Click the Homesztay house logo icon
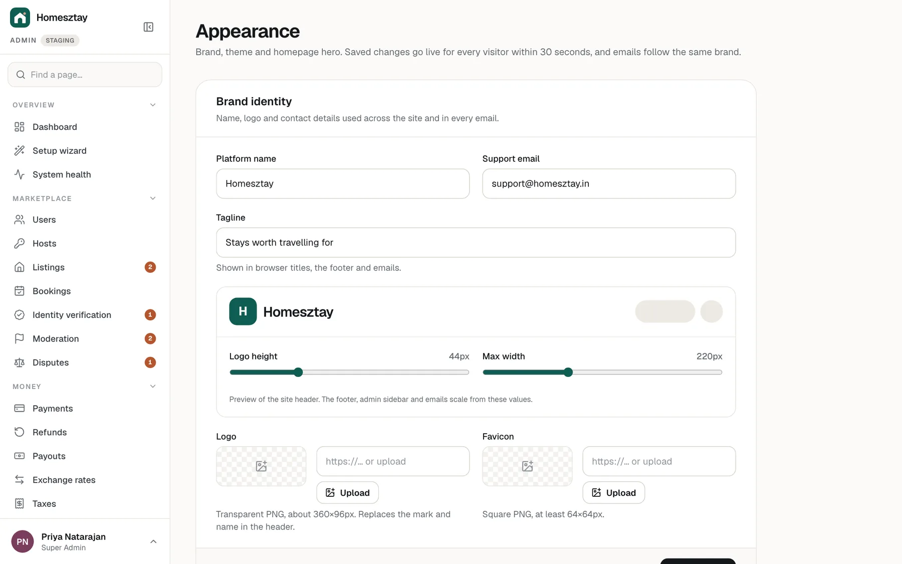Screen dimensions: 902x564 [x=20, y=18]
